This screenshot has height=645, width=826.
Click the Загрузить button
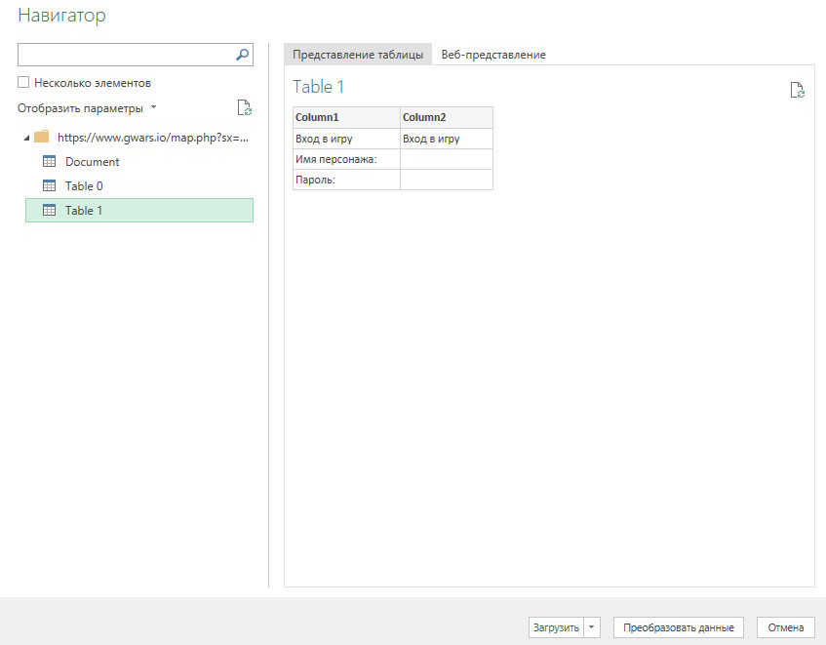[x=556, y=627]
